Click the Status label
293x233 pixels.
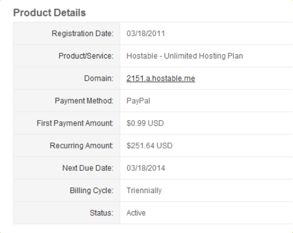pyautogui.click(x=101, y=213)
